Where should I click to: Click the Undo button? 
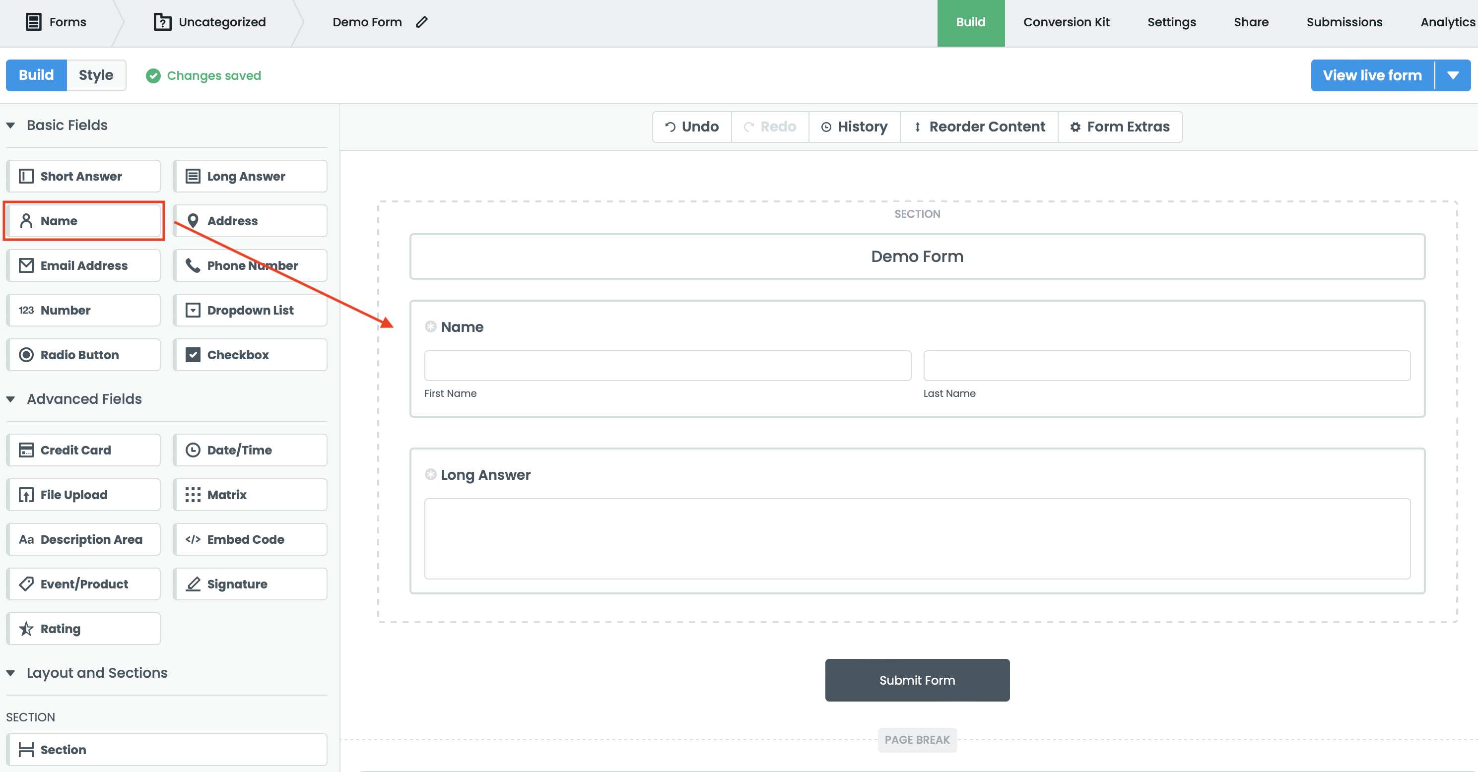(x=692, y=127)
